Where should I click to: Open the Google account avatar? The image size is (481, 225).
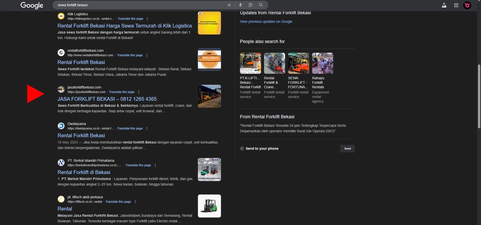coord(467,5)
